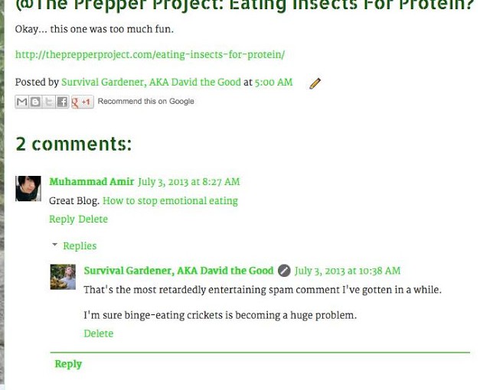
Task: Click Muhammad Amir's avatar thumbnail
Action: click(x=28, y=188)
